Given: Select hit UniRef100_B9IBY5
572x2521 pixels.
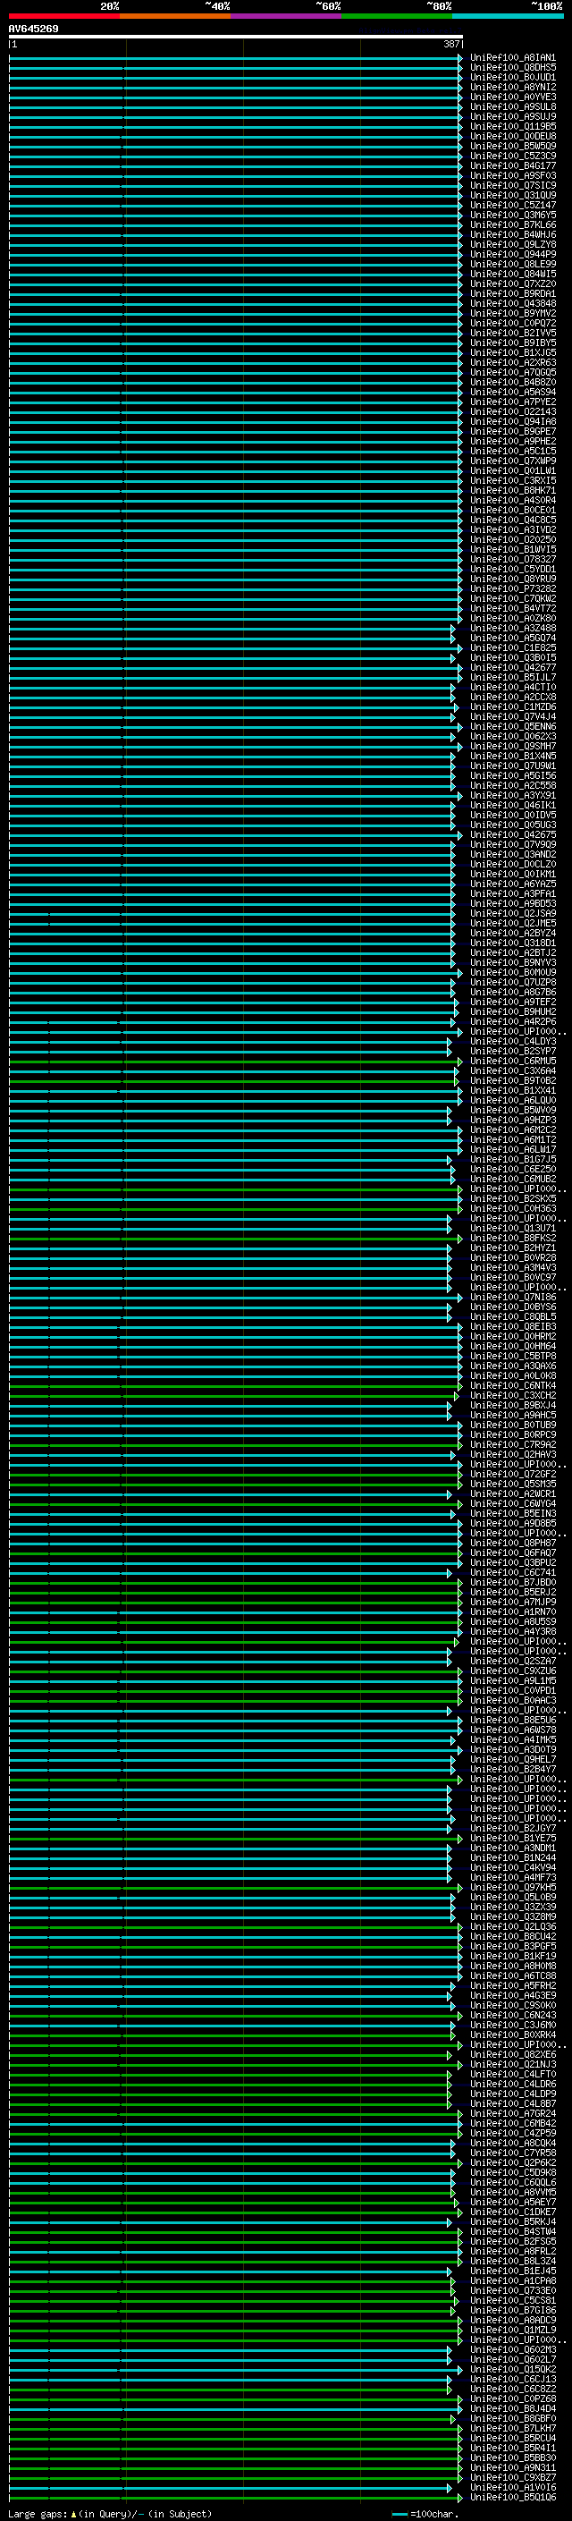Looking at the screenshot, I should click(x=512, y=343).
